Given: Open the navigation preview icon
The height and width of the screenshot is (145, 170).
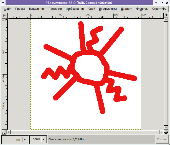Looking at the screenshot, I should click(x=166, y=132).
